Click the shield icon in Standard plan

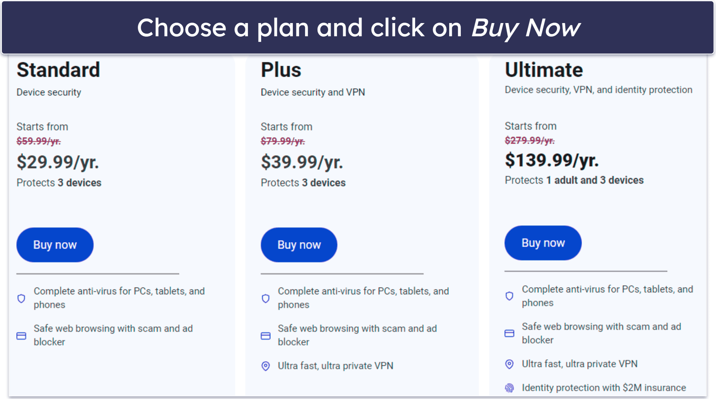(22, 298)
